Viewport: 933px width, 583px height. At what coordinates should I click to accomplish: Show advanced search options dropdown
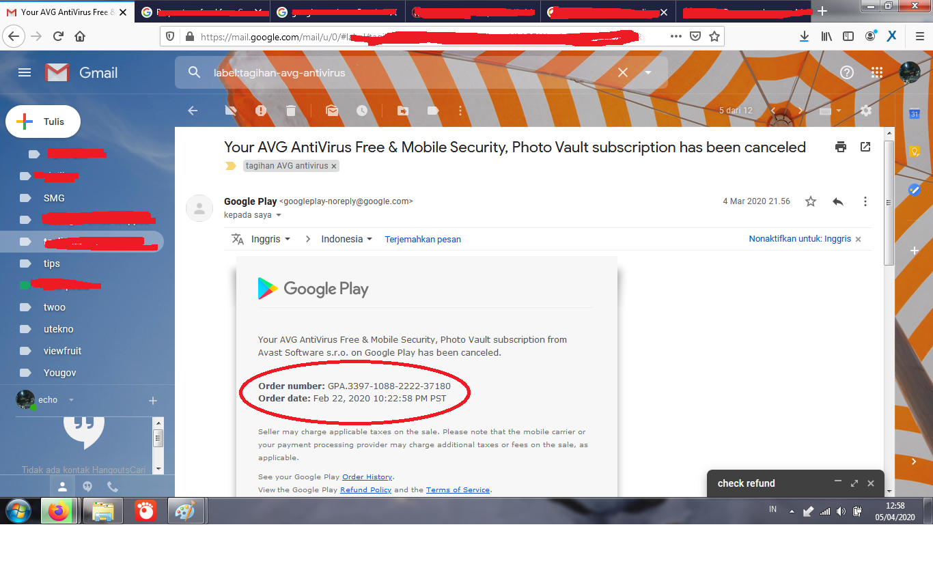tap(648, 72)
